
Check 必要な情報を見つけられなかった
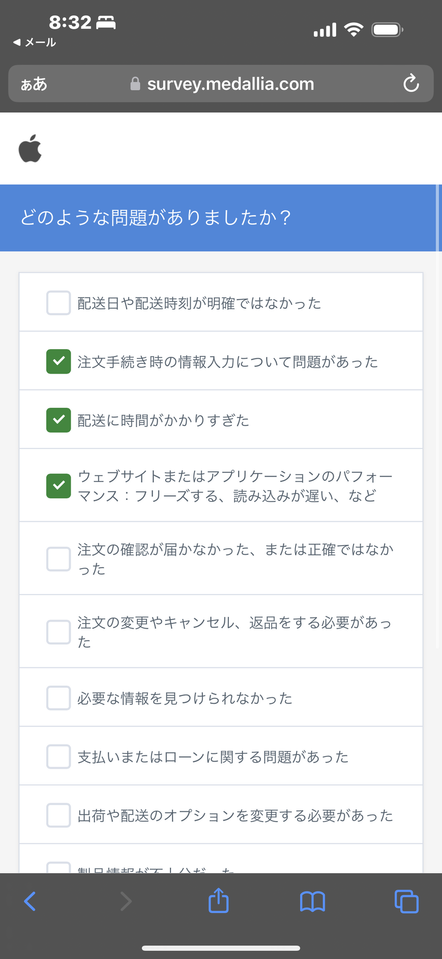coord(58,698)
